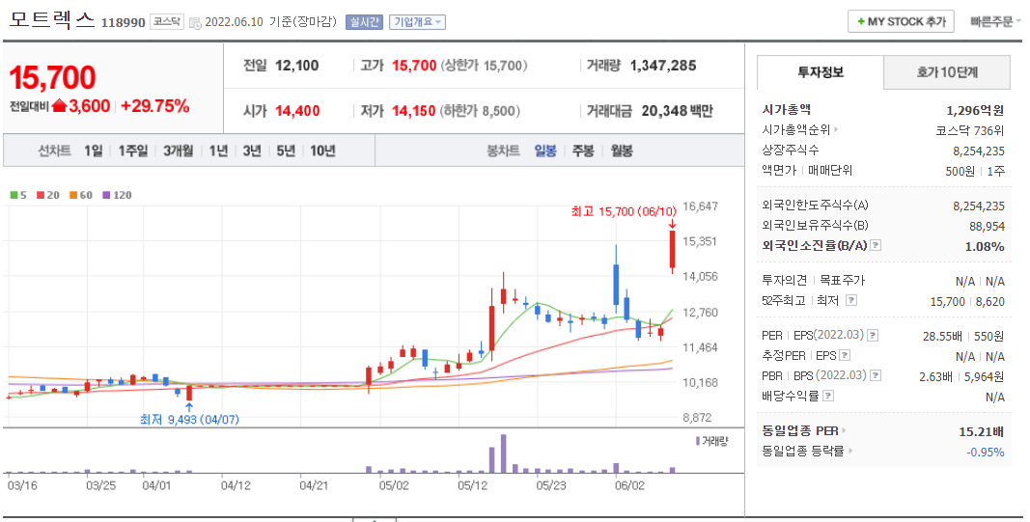Click the 전일 value 12,100
This screenshot has height=522, width=1030.
pos(297,66)
